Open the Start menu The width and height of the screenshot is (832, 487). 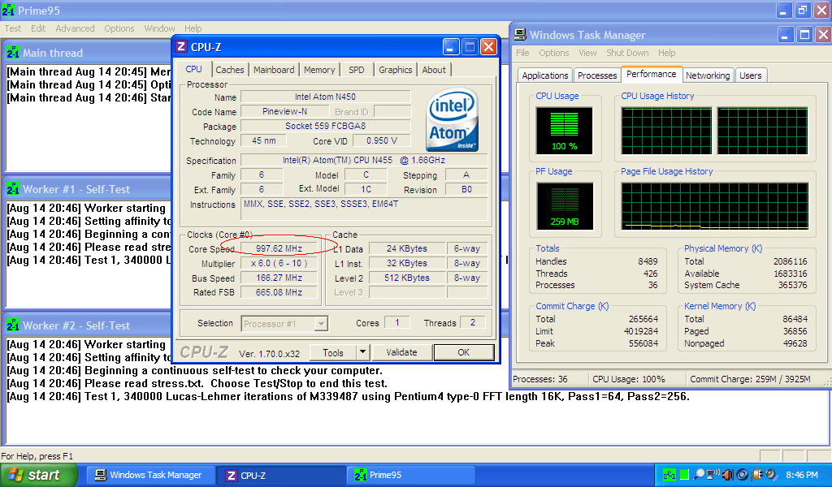39,475
